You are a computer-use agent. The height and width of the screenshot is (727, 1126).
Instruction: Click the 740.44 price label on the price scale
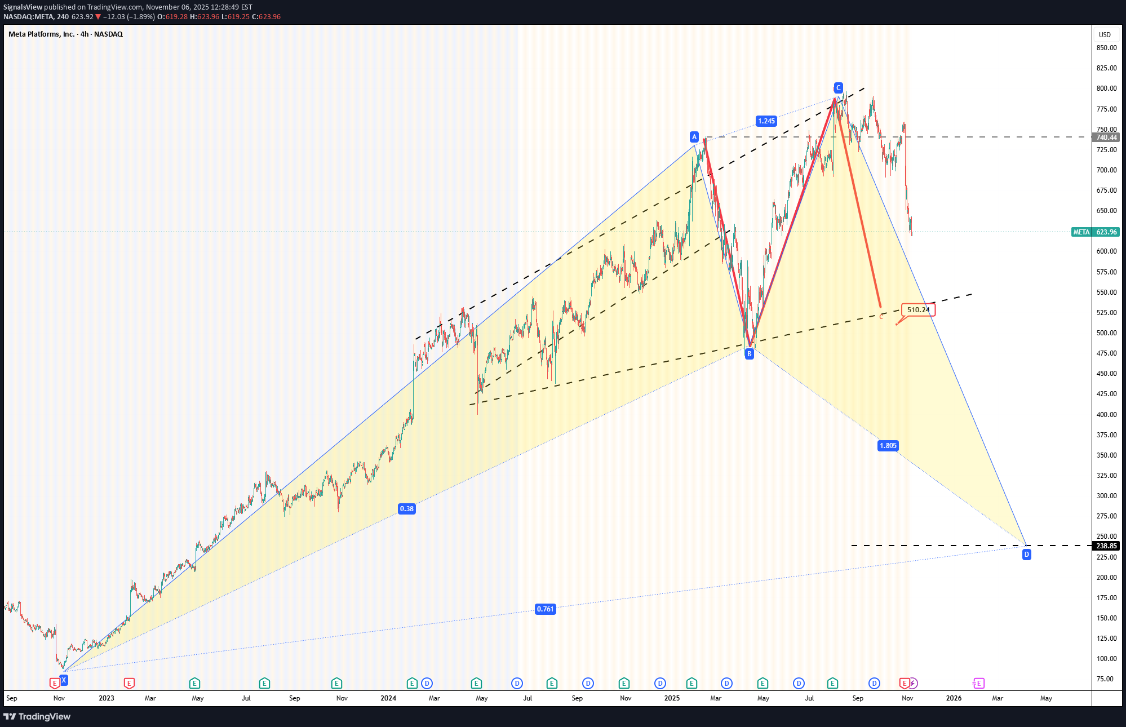1105,137
